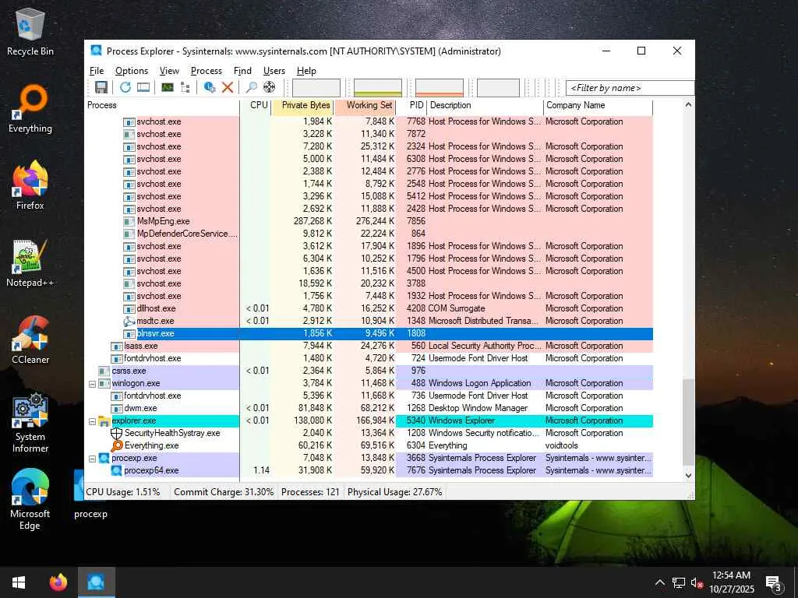The image size is (798, 598).
Task: Open the notification center icon
Action: (x=774, y=583)
